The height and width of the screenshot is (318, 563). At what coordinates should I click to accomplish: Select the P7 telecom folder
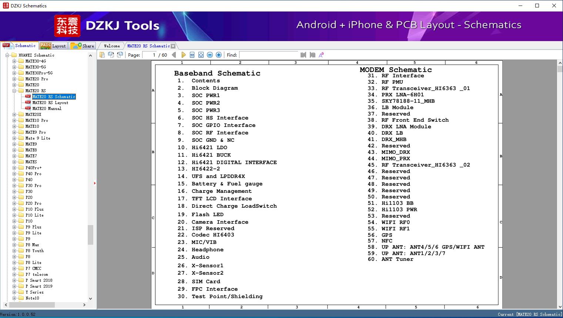(37, 274)
